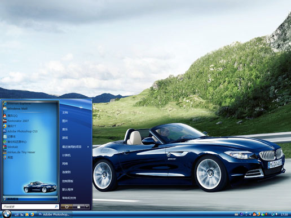The width and height of the screenshot is (291, 218).
Task: Open Control Panel (控制面板) menu item
Action: coord(68,181)
